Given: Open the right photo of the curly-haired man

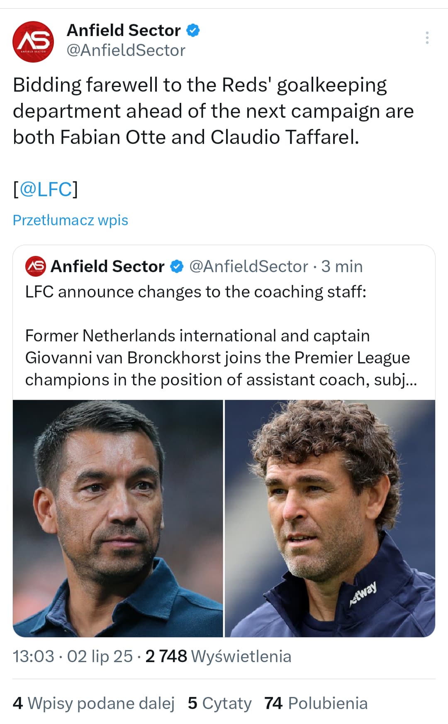Looking at the screenshot, I should pyautogui.click(x=330, y=518).
